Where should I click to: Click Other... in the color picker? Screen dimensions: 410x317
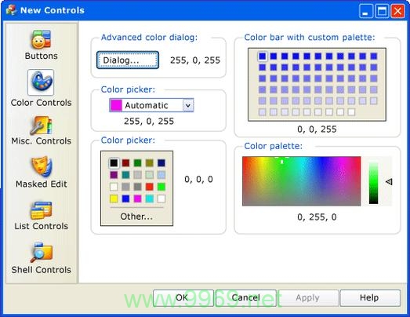[x=136, y=217]
